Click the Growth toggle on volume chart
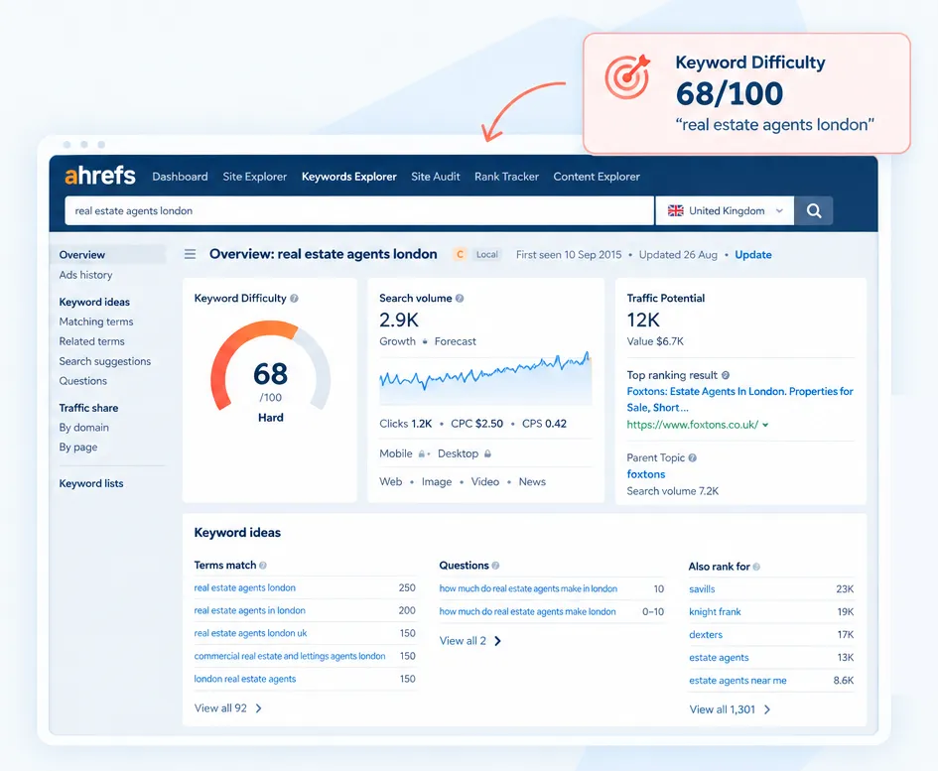This screenshot has width=938, height=771. (x=397, y=341)
